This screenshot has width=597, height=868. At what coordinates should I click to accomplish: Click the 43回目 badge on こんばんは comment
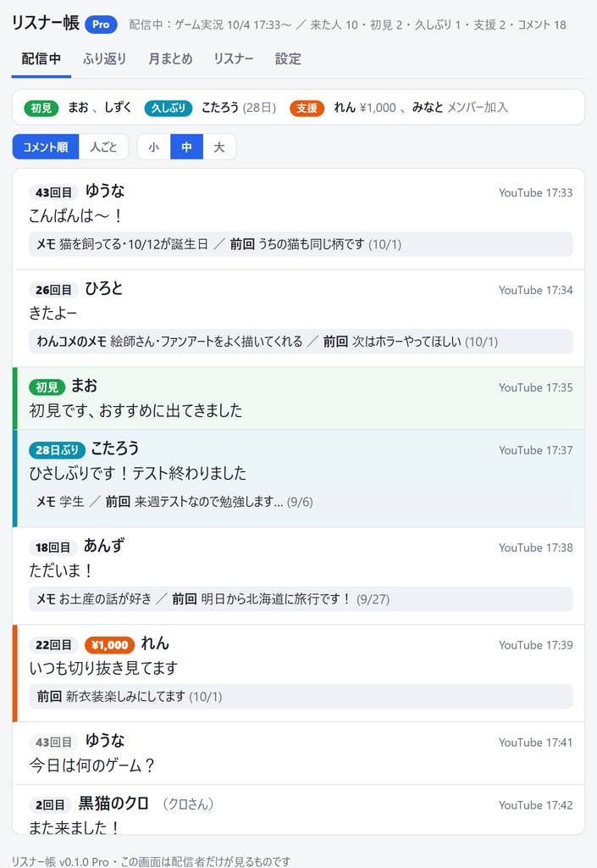54,192
